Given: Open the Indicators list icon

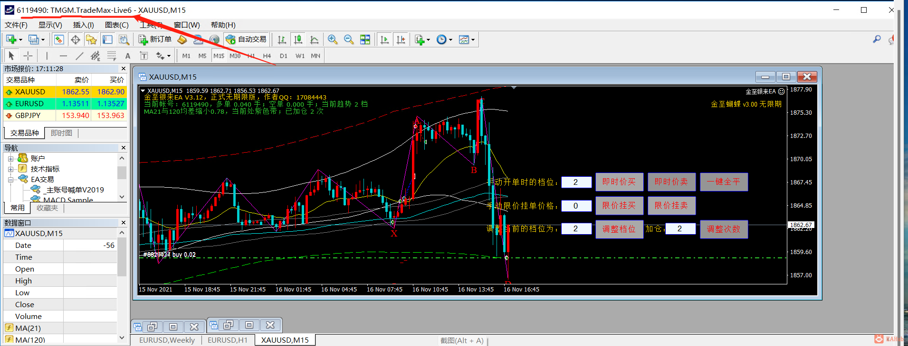Looking at the screenshot, I should [x=419, y=40].
